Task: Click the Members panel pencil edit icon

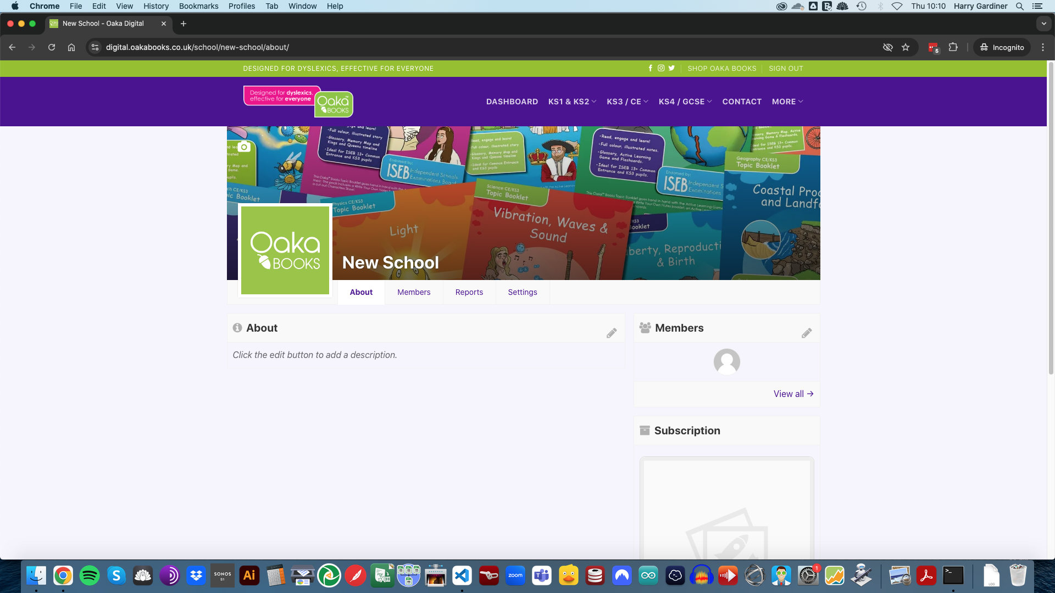Action: pyautogui.click(x=807, y=333)
